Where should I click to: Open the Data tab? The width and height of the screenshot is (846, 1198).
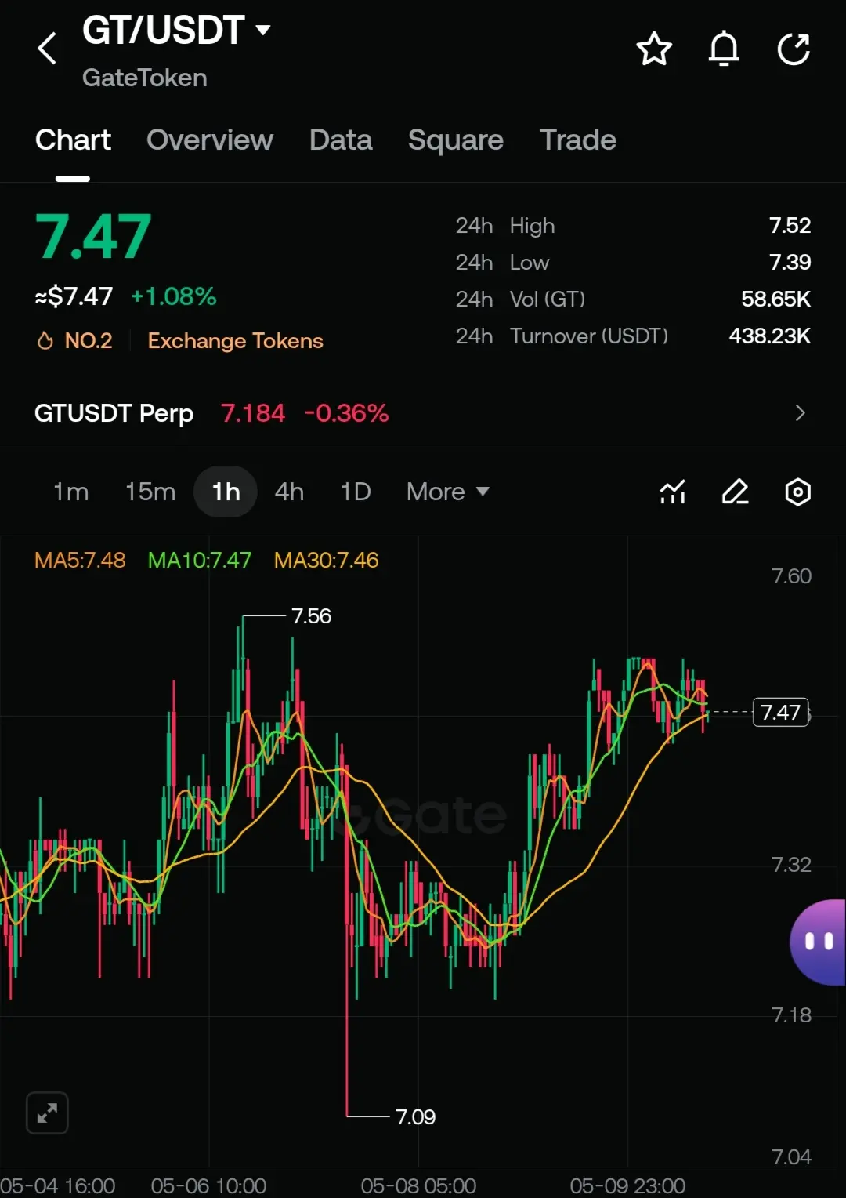(341, 140)
